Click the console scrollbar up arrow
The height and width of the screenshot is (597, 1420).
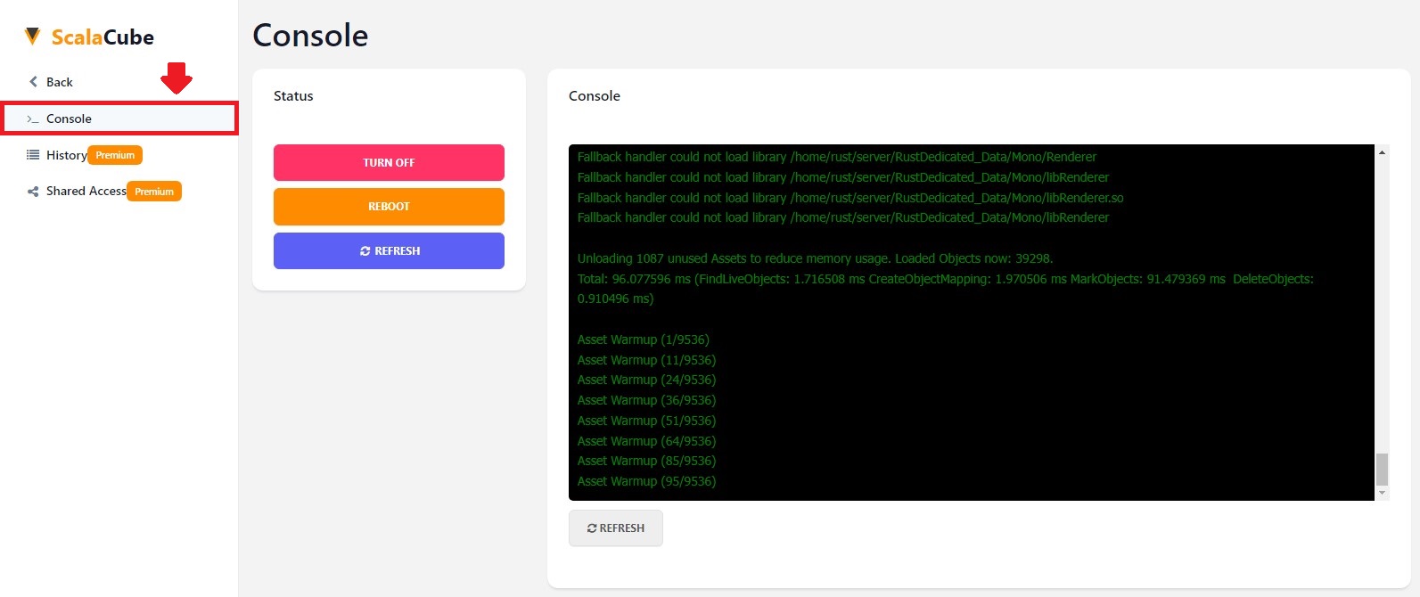click(1382, 152)
